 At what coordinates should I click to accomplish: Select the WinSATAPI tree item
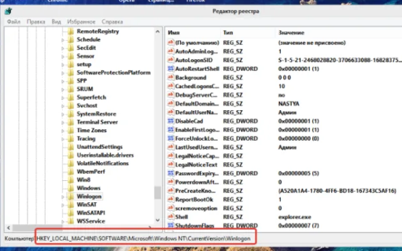click(x=91, y=213)
